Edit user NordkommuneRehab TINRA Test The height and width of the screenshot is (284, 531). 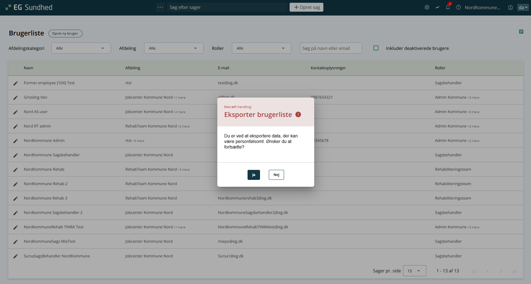(x=16, y=227)
